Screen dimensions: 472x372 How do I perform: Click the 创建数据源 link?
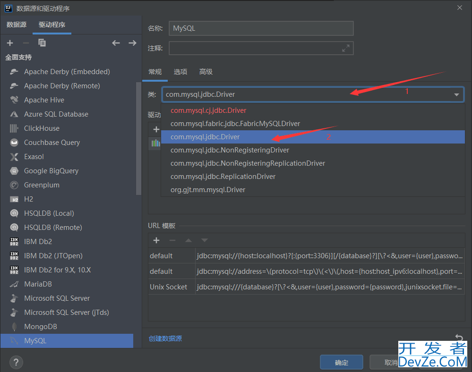tap(165, 338)
